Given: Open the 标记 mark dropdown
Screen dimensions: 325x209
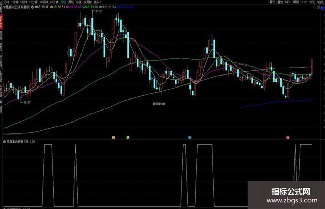Looking at the screenshot, I should pyautogui.click(x=312, y=2).
